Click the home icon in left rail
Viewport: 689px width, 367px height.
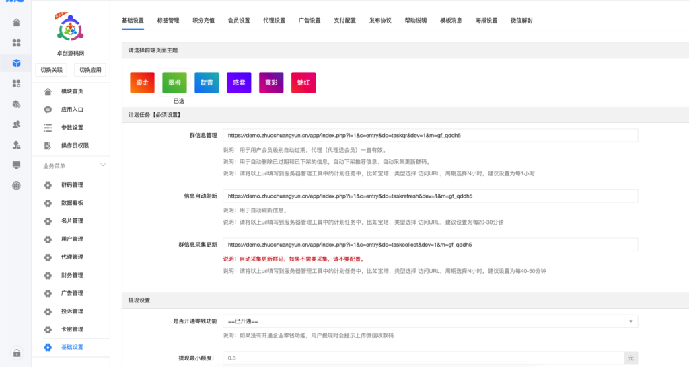[16, 22]
